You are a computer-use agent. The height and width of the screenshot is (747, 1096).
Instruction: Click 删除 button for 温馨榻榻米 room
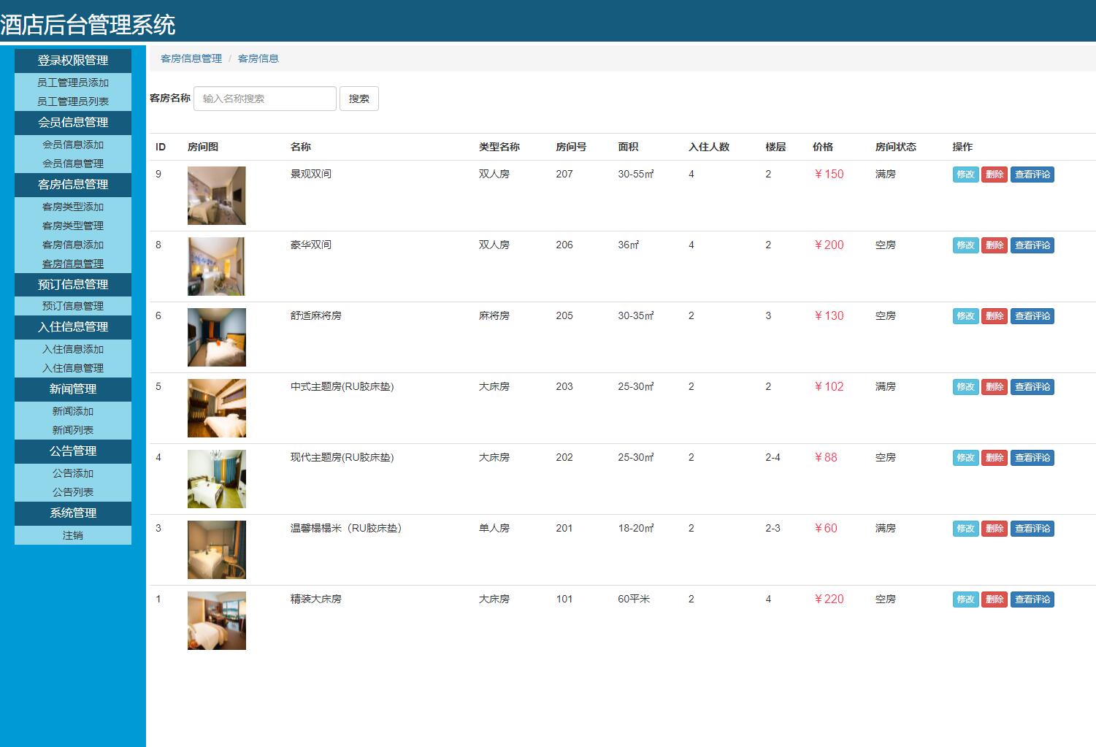[994, 528]
